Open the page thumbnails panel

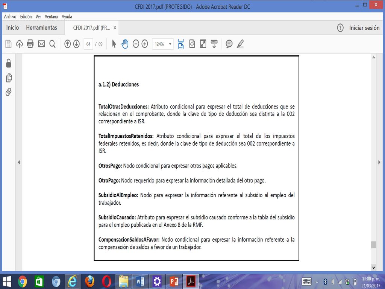(x=9, y=78)
